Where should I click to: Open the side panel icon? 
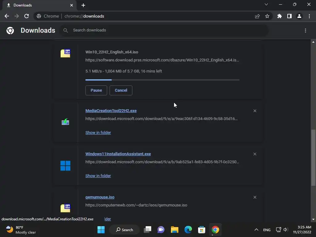(289, 16)
